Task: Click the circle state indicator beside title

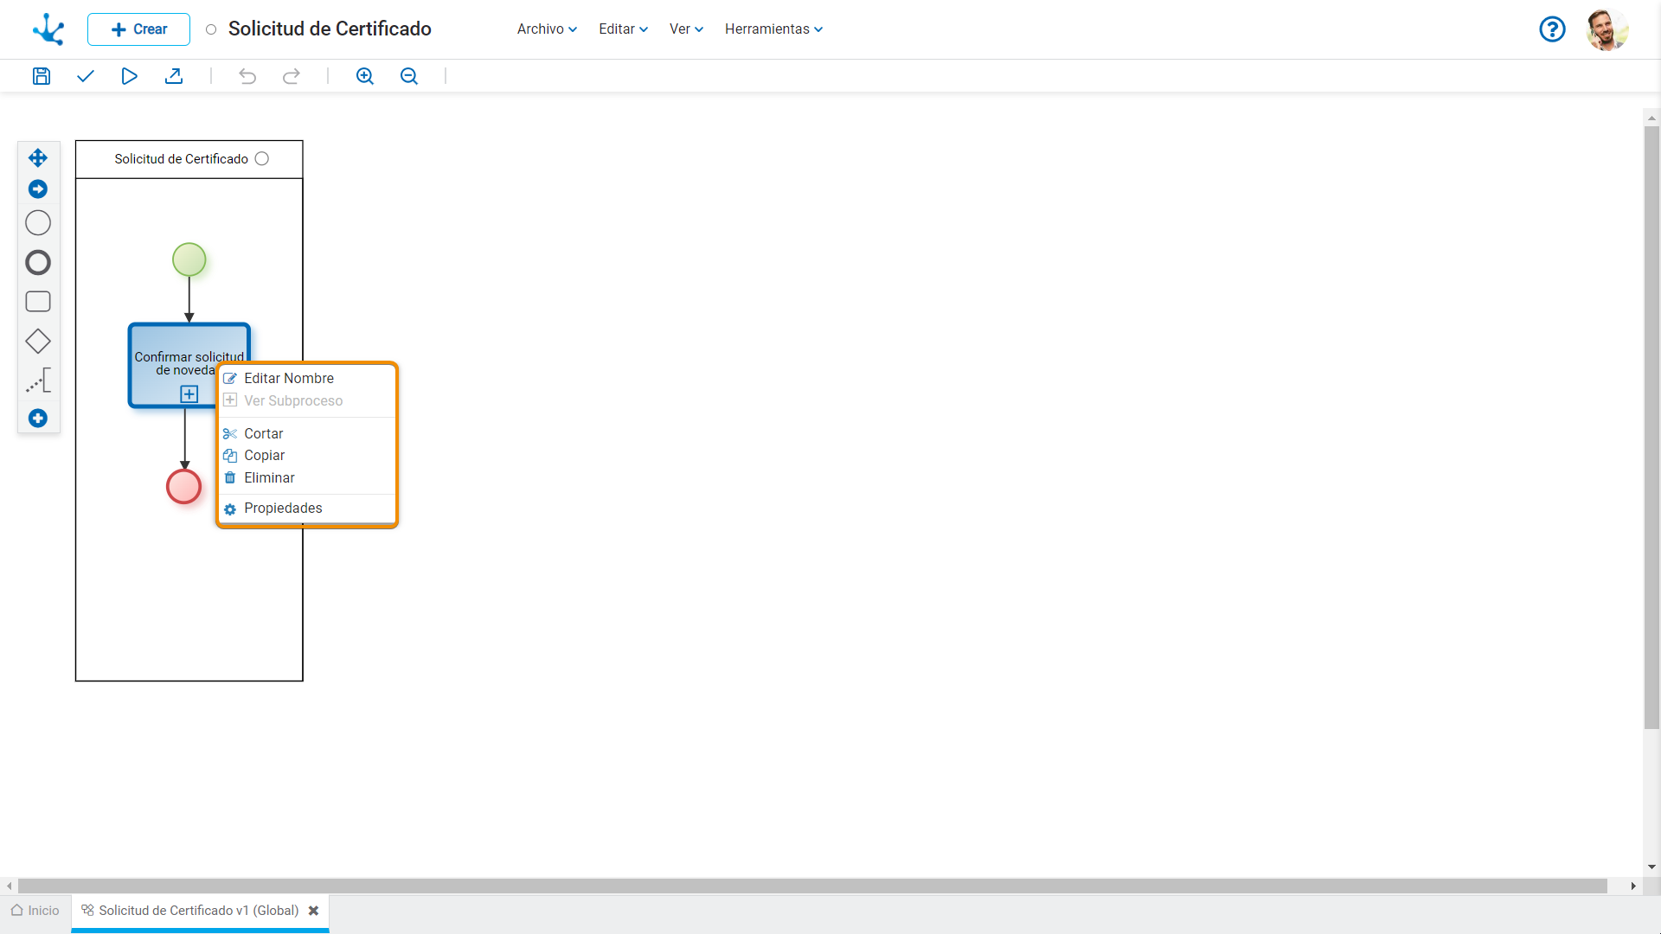Action: click(x=211, y=29)
